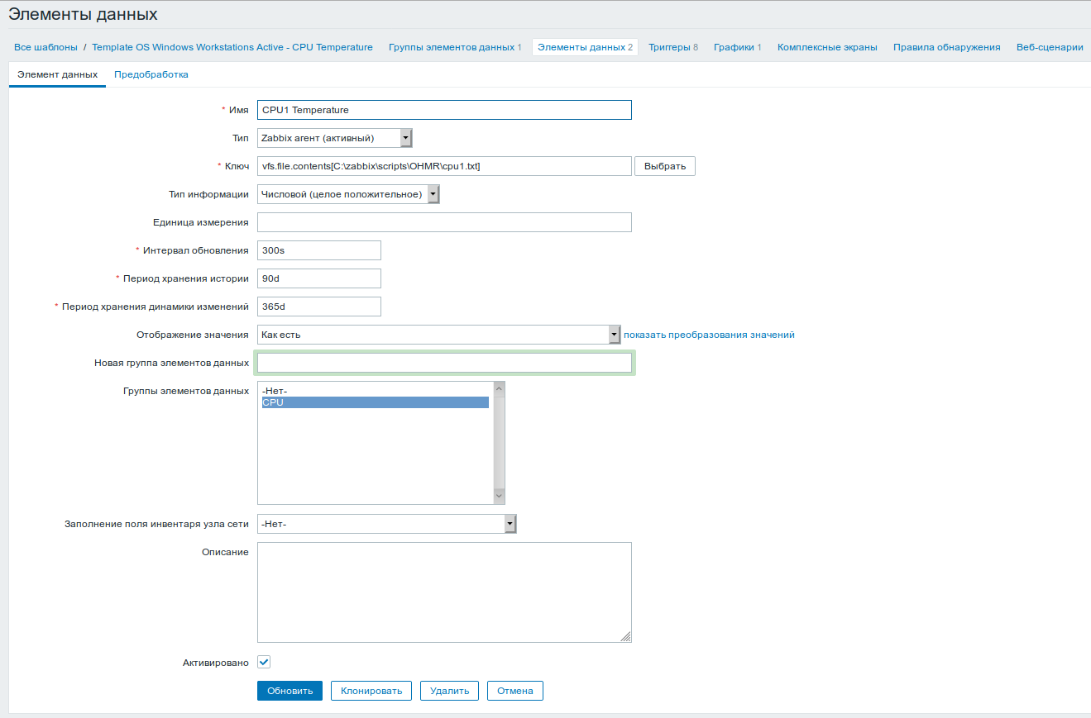Click показать преобразования значений link
This screenshot has height=718, width=1091.
pos(709,335)
